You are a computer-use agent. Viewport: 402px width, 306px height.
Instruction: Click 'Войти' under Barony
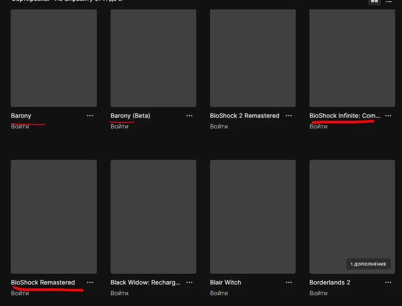coord(20,126)
